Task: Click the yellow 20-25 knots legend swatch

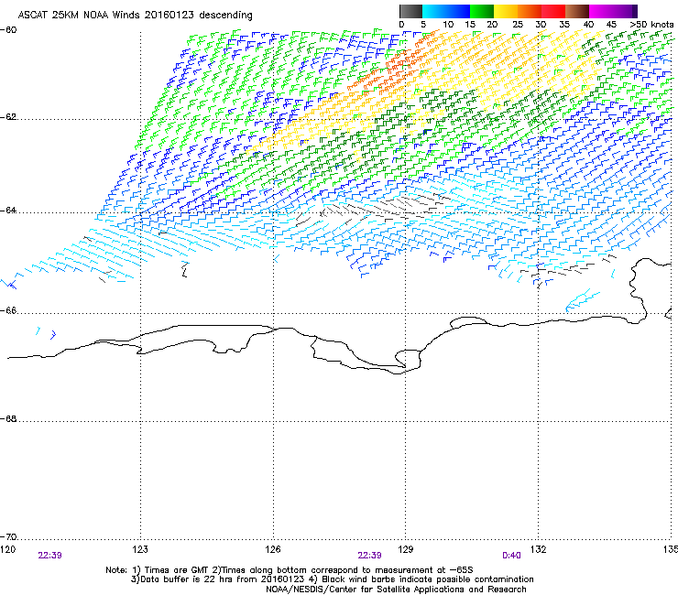Action: coord(505,11)
